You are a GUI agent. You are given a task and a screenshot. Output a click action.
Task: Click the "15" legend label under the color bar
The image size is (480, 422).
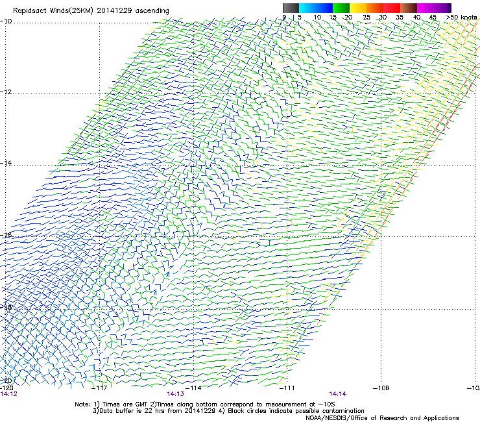tap(333, 18)
